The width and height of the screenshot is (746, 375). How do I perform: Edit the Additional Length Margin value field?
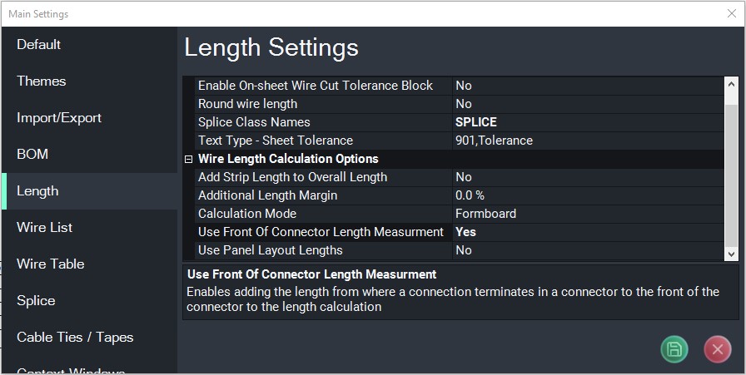tap(588, 195)
